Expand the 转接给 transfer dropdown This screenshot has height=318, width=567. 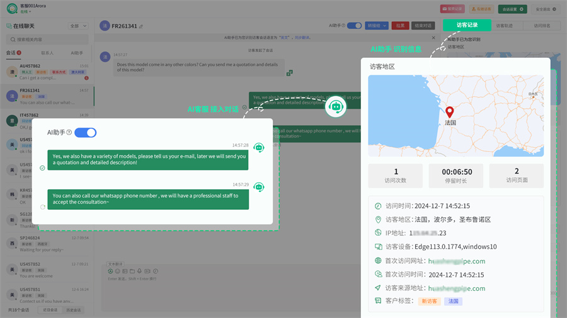click(x=377, y=26)
